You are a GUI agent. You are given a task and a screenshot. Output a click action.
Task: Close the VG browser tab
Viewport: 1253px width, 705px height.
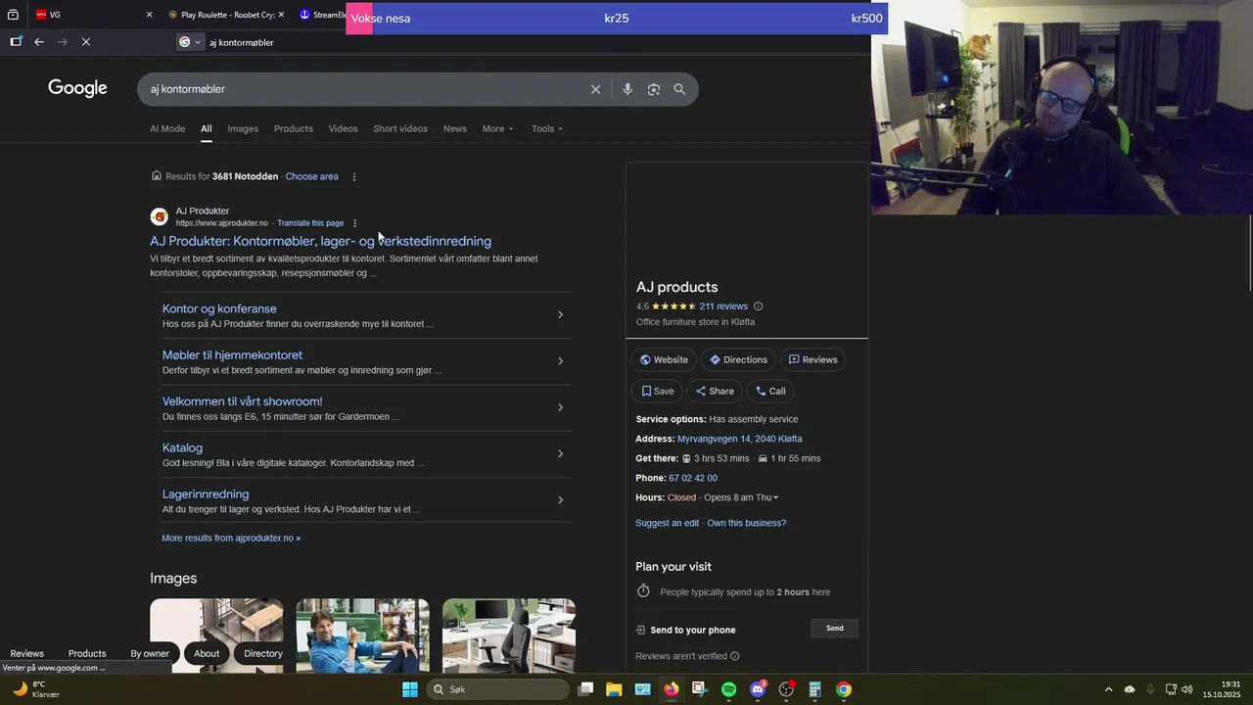coord(149,15)
